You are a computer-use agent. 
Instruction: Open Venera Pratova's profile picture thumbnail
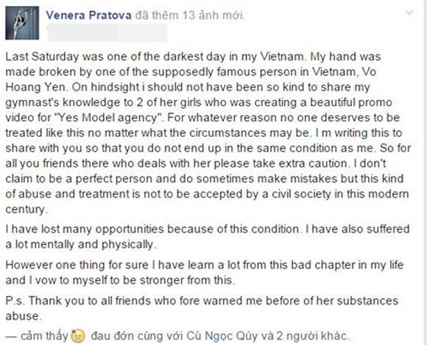[22, 23]
